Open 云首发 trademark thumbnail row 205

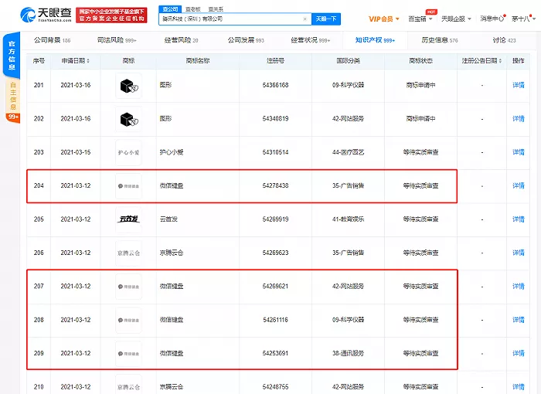(129, 219)
